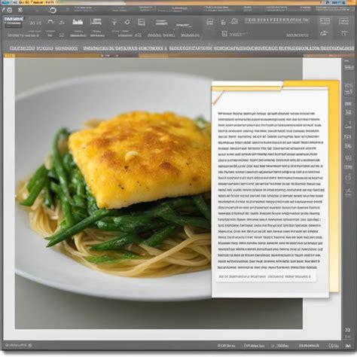The height and width of the screenshot is (357, 357).
Task: Click the clock-shaped icon beside the pen
Action: 10,11
